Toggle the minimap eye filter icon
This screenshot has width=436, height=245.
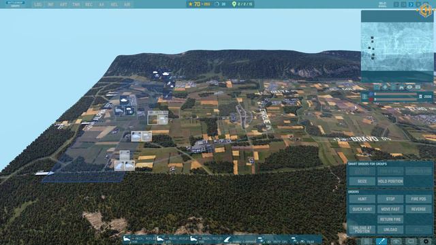[x=409, y=87]
